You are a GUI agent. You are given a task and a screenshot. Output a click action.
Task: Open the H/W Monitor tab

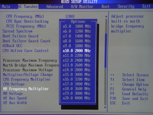coord(82,6)
